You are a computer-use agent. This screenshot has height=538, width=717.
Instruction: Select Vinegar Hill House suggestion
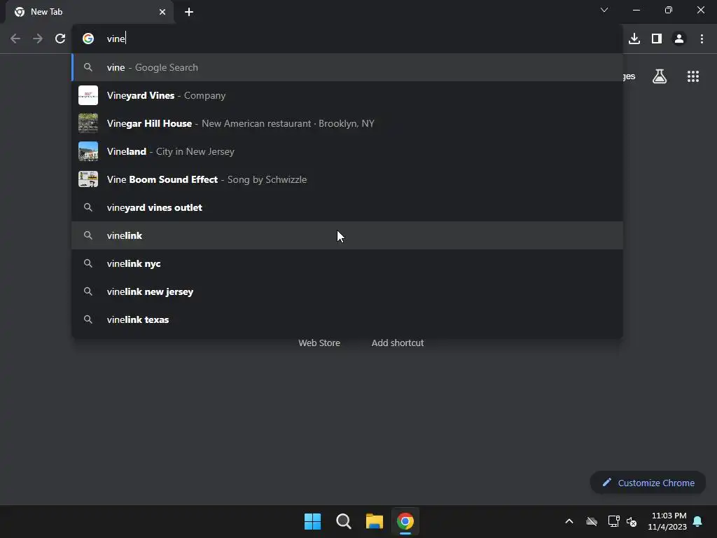click(347, 123)
